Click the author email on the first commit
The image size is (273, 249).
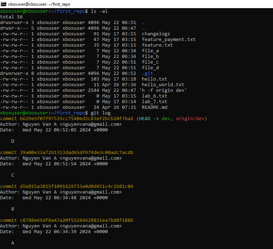pyautogui.click(x=91, y=124)
